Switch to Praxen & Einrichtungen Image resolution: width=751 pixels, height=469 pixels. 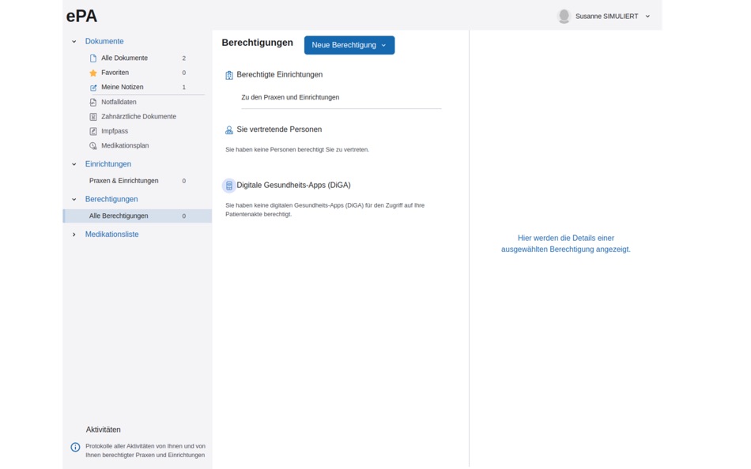(x=123, y=180)
